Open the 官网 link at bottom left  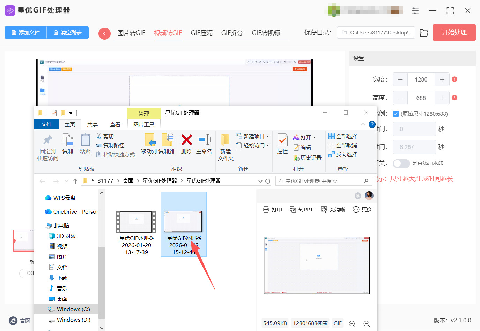[19, 321]
